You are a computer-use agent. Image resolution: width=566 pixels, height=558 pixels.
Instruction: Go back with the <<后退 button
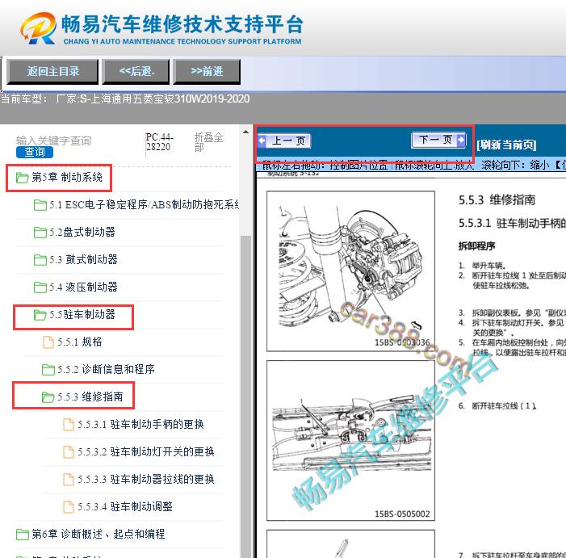point(136,71)
